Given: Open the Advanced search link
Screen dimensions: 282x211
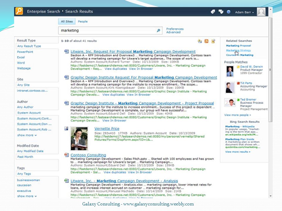Looking at the screenshot, I should [x=173, y=32].
